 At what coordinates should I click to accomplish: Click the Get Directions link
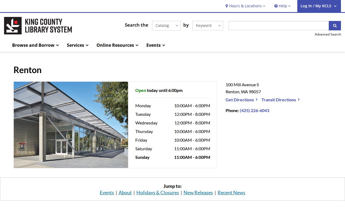[242, 100]
